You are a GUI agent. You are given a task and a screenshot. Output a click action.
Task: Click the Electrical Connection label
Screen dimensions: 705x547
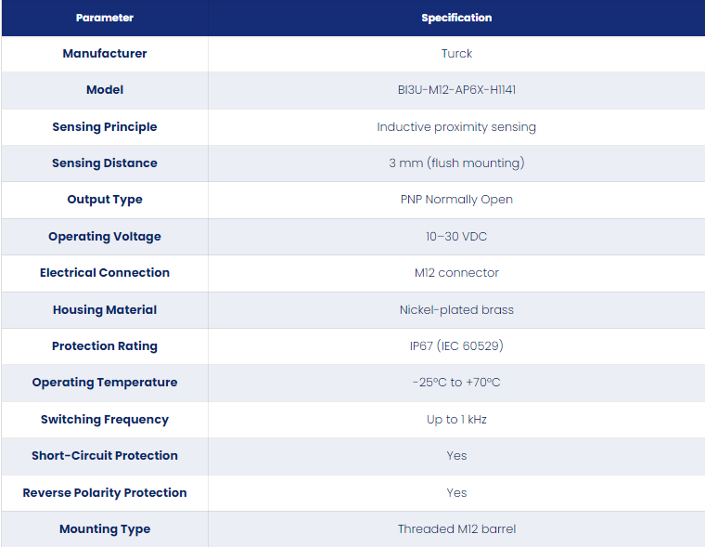tap(104, 272)
